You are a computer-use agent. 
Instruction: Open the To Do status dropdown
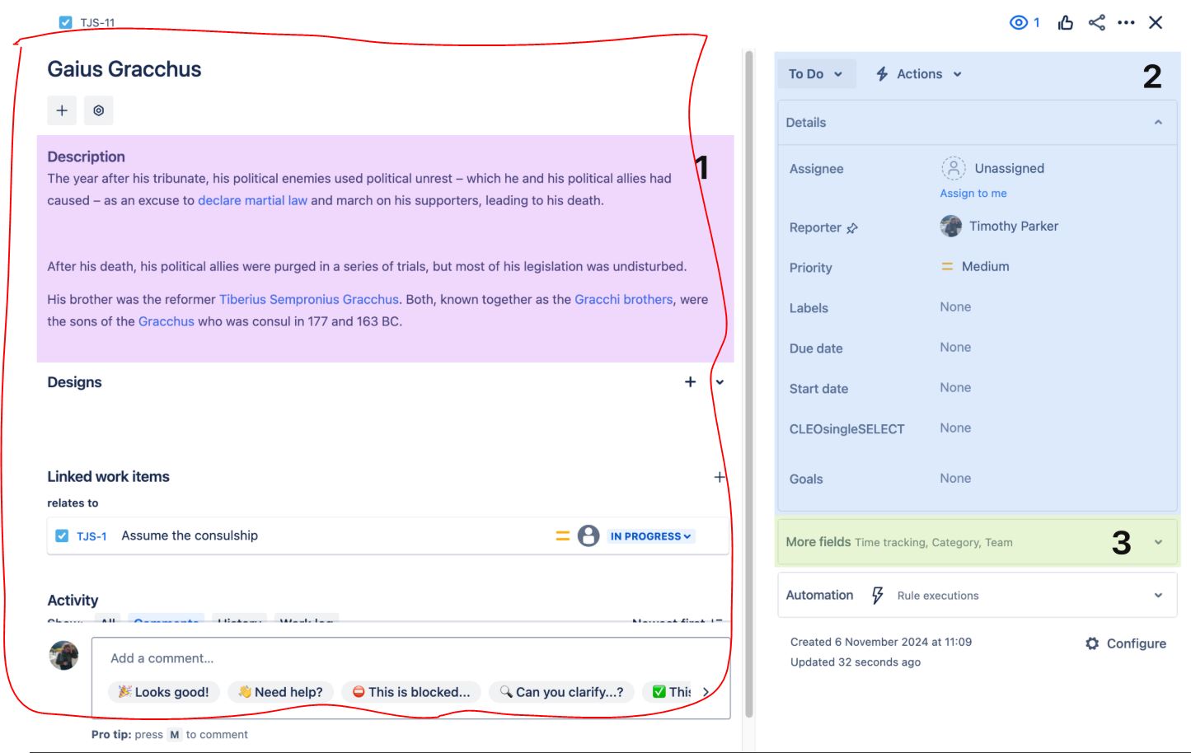816,74
